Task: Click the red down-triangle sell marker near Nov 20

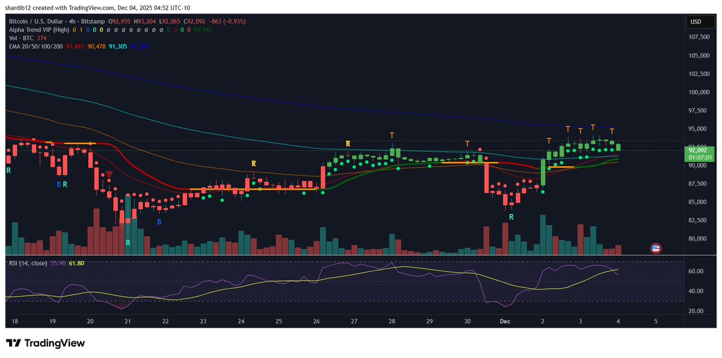Action: (x=109, y=175)
